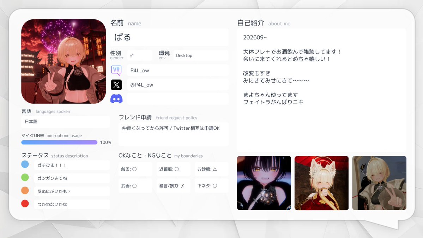Click the line みにきてみせにきて〜〜〜
423x238 pixels.
click(276, 81)
